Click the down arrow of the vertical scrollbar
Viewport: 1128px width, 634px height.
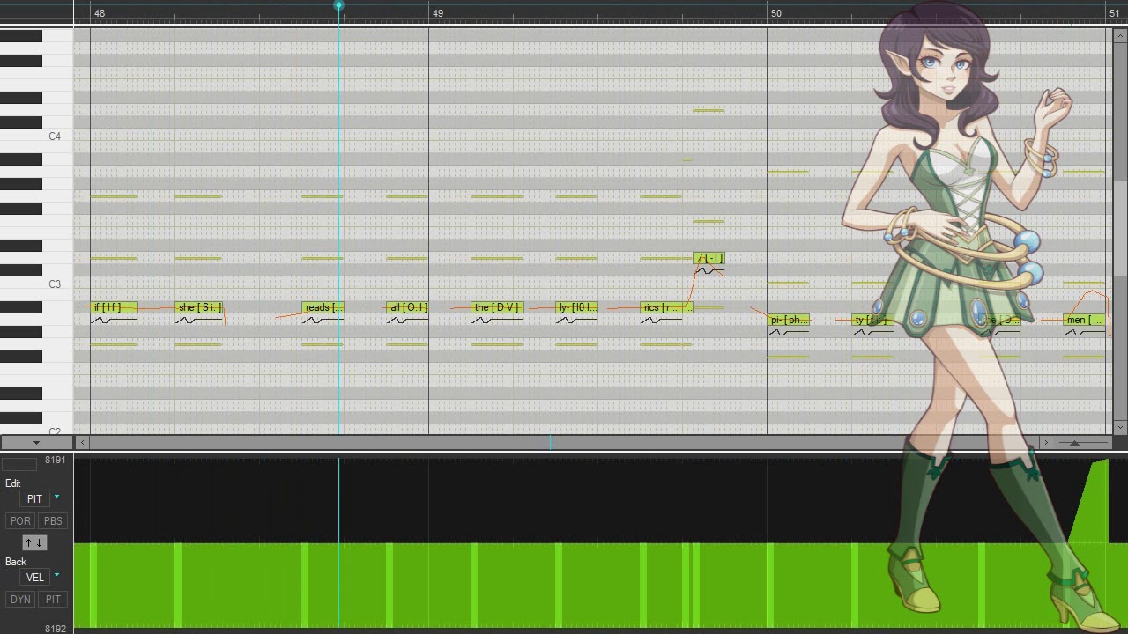(1121, 427)
